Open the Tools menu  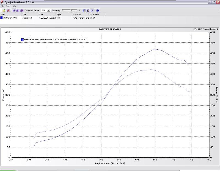(8, 6)
